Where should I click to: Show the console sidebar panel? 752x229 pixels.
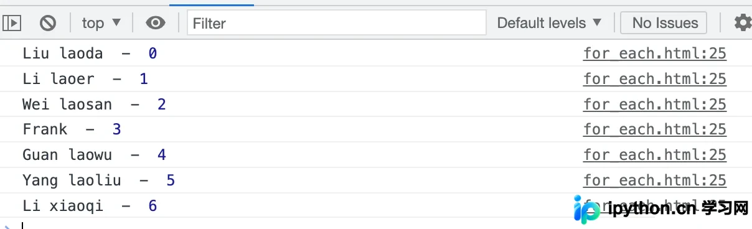point(12,23)
